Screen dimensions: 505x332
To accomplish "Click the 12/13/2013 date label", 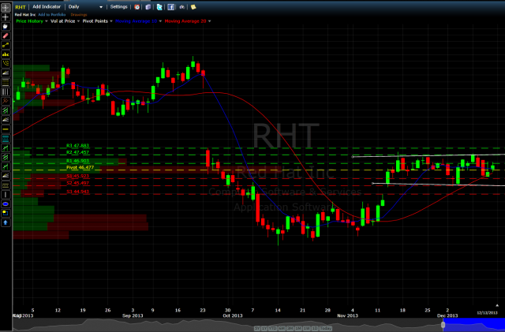I will [487, 312].
